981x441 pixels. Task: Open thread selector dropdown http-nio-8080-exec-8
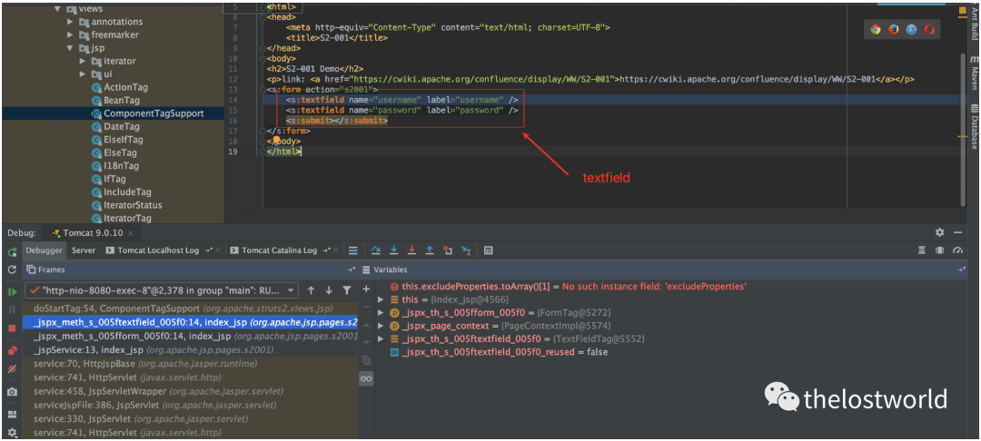(x=163, y=290)
